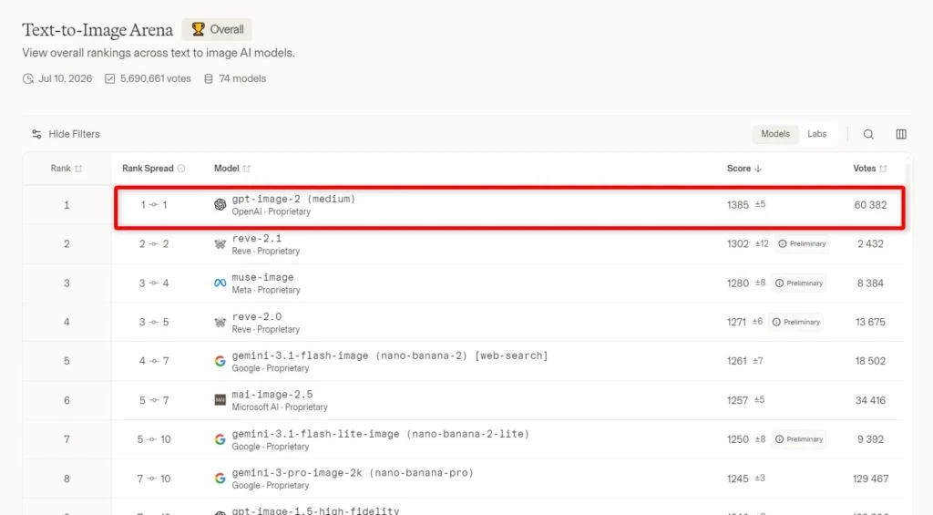The image size is (933, 515).
Task: Click the Preliminary badge on muse-image row
Action: pos(799,283)
